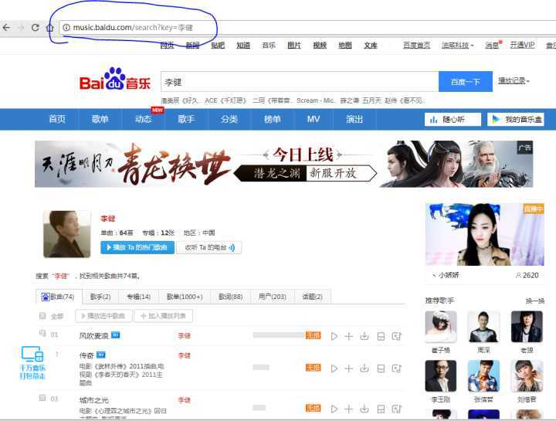The image size is (556, 421).
Task: Play the song 风吹麦浪
Action: tap(334, 336)
